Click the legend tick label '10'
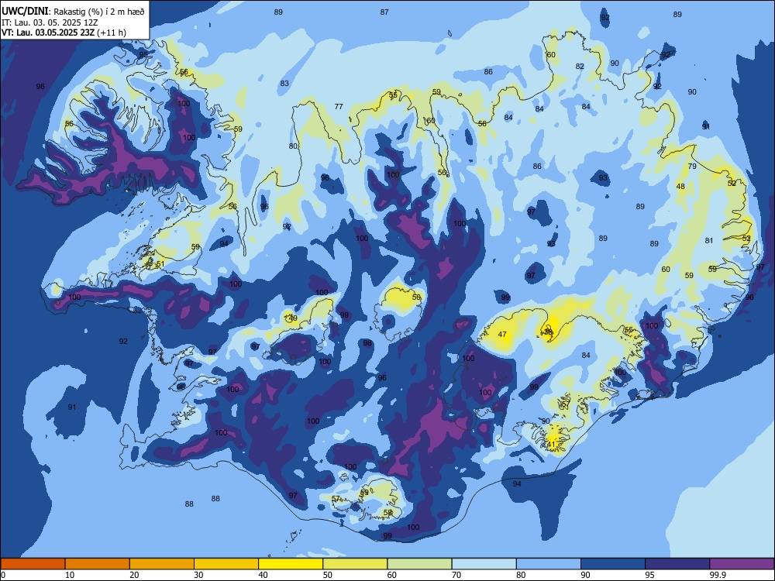775x581 pixels. [x=70, y=575]
